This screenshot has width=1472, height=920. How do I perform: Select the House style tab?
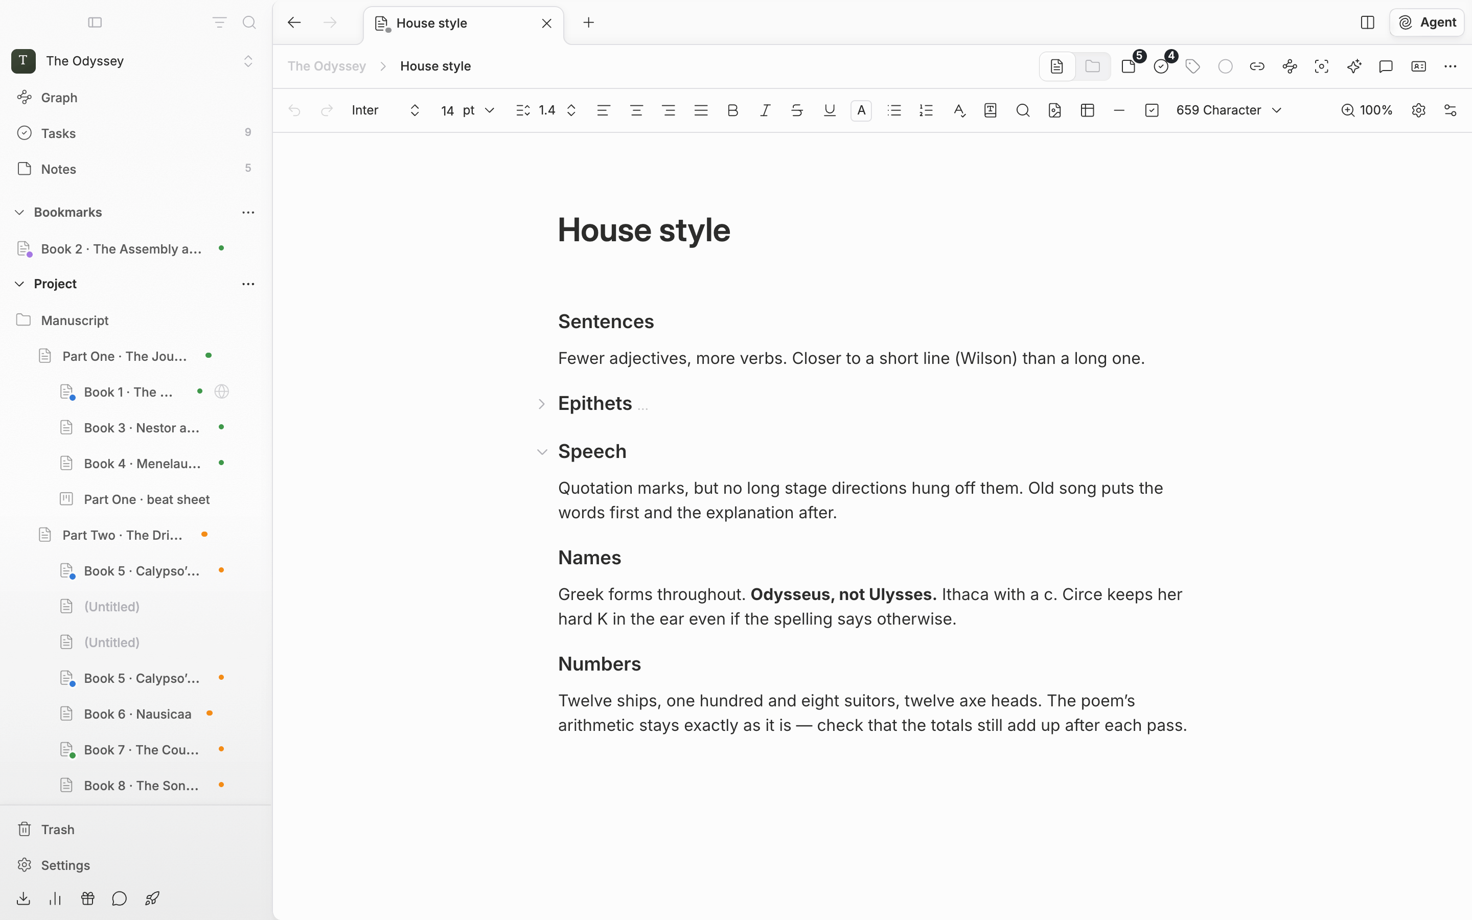(464, 23)
